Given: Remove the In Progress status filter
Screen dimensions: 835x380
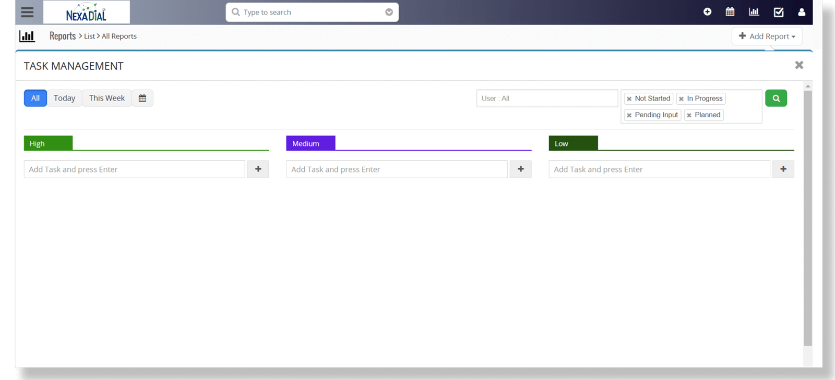Looking at the screenshot, I should 681,99.
